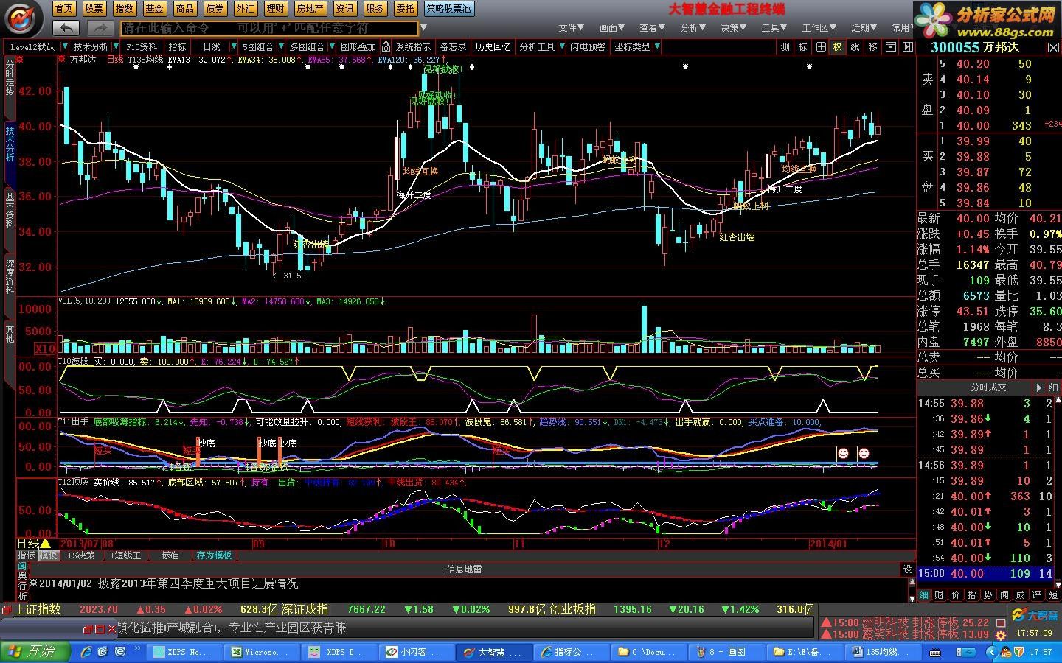Image resolution: width=1062 pixels, height=663 pixels.
Task: Select the 基本资料 side tab
Action: 10,210
